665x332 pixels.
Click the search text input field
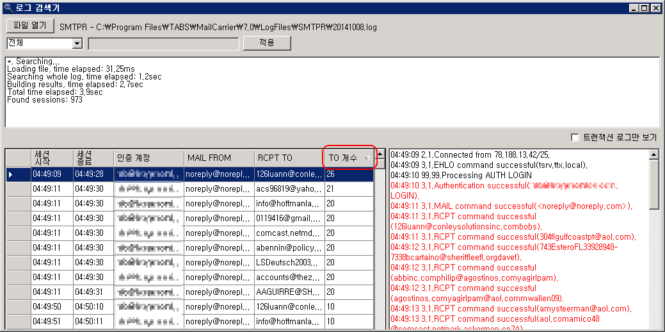click(x=163, y=44)
